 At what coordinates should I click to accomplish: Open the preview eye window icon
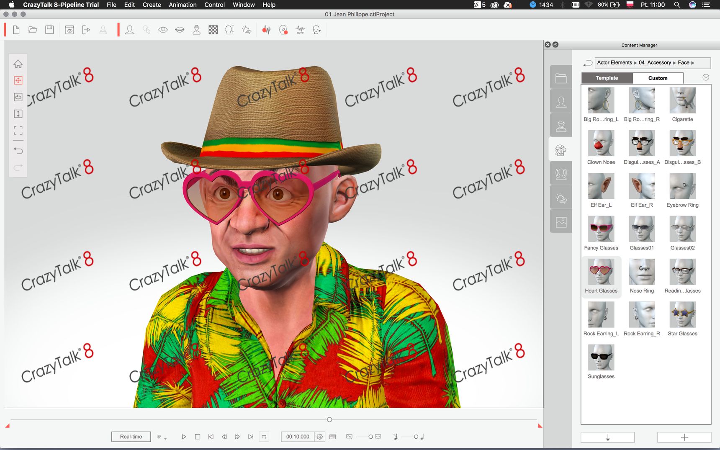tap(69, 30)
